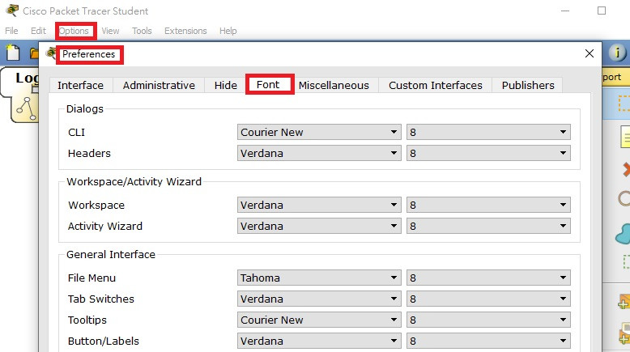
Task: Click the Tooltips label text
Action: click(x=87, y=320)
